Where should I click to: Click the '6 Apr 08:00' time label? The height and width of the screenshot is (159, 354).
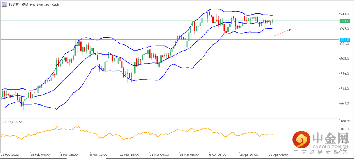[218, 155]
